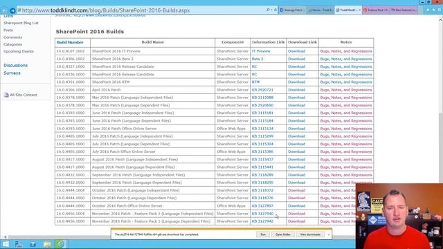Click the horizontal scrollbar left arrow
This screenshot has height=249, width=443.
tap(6, 237)
